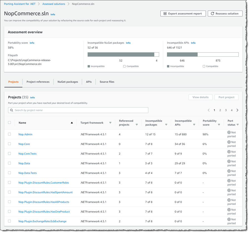The height and width of the screenshot is (234, 250).
Task: Toggle the select-all projects checkbox in header
Action: coord(9,123)
